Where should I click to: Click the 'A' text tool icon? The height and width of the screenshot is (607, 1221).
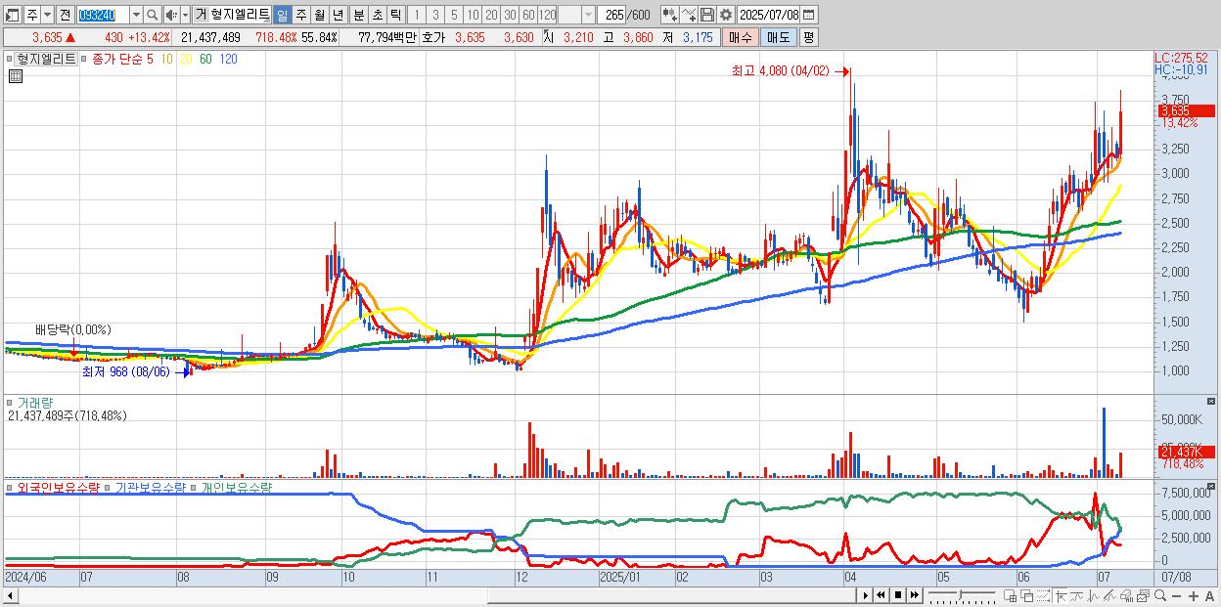pos(1210,595)
